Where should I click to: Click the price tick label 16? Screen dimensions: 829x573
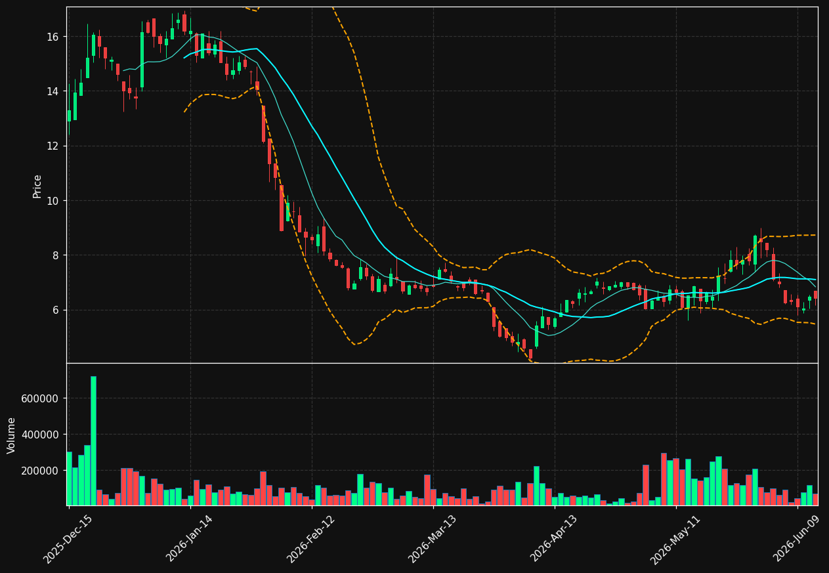pos(53,37)
